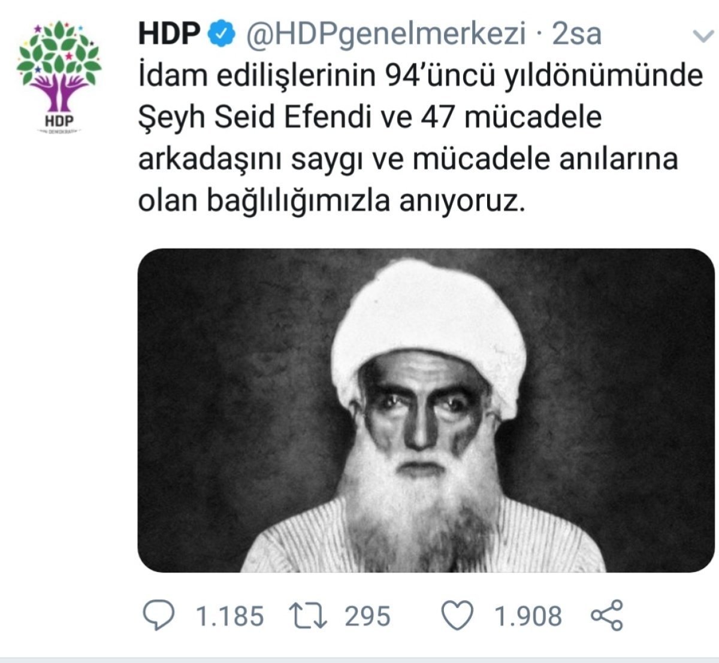View the 1.908 likes count
The image size is (719, 663).
tap(528, 616)
